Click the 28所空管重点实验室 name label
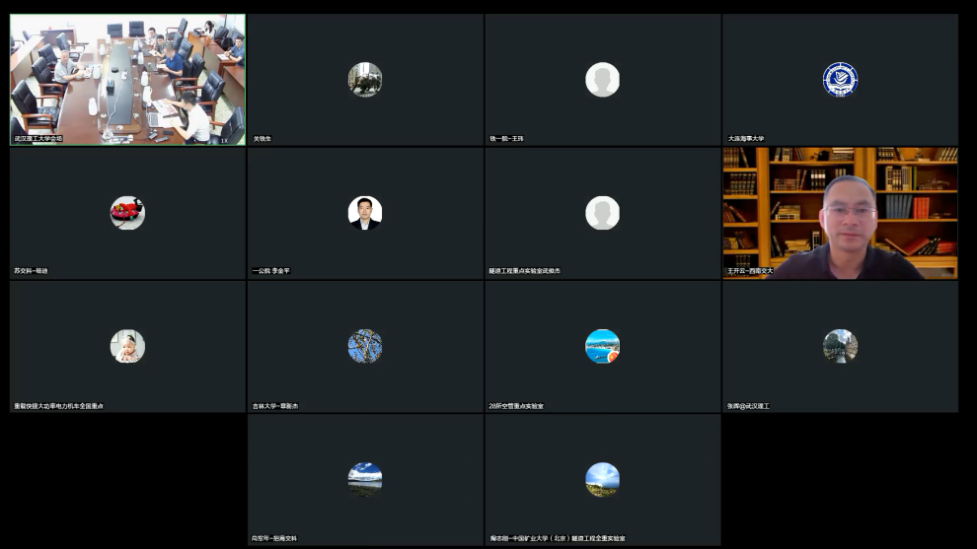Image resolution: width=977 pixels, height=549 pixels. point(516,406)
